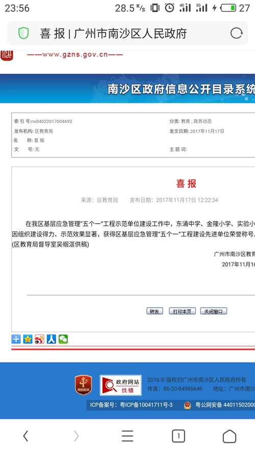Share to QZone star icon

click(x=28, y=339)
